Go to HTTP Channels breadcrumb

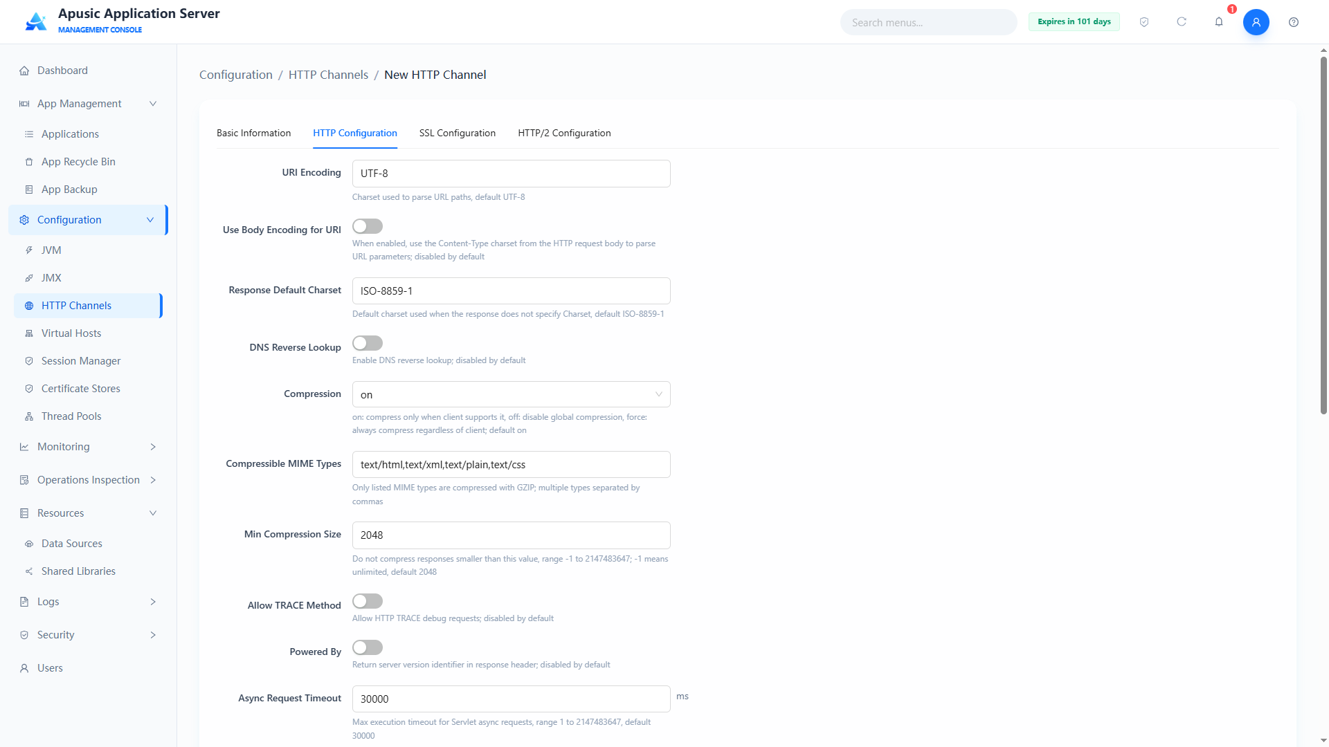coord(328,75)
